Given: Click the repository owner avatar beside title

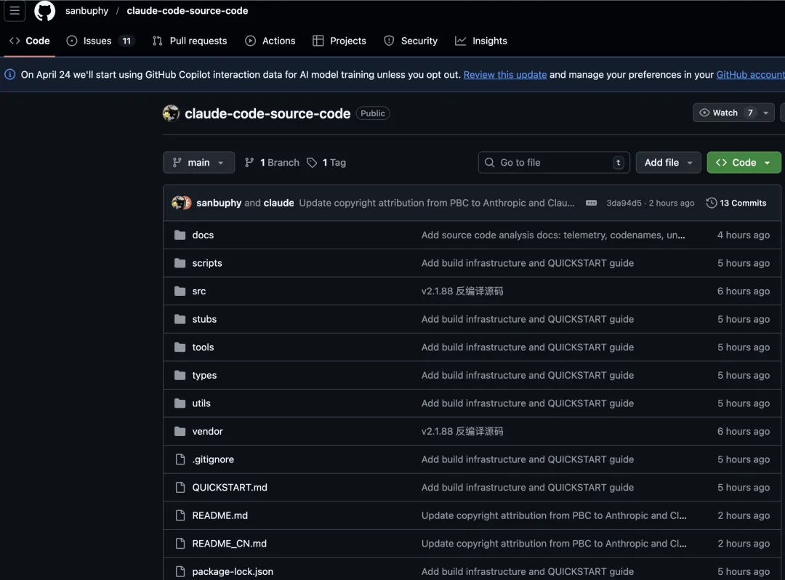Looking at the screenshot, I should coord(172,113).
